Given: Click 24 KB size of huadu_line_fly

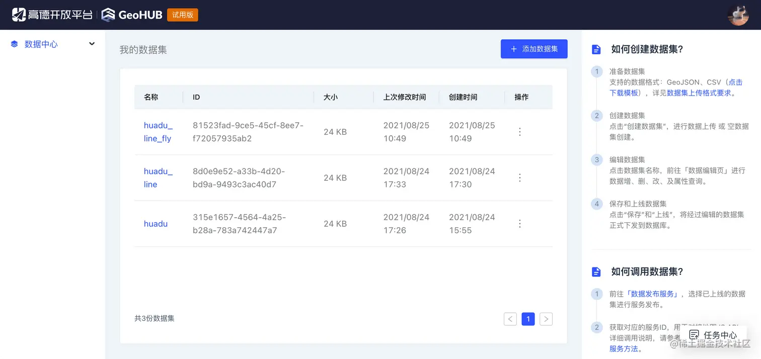Looking at the screenshot, I should click(x=335, y=132).
